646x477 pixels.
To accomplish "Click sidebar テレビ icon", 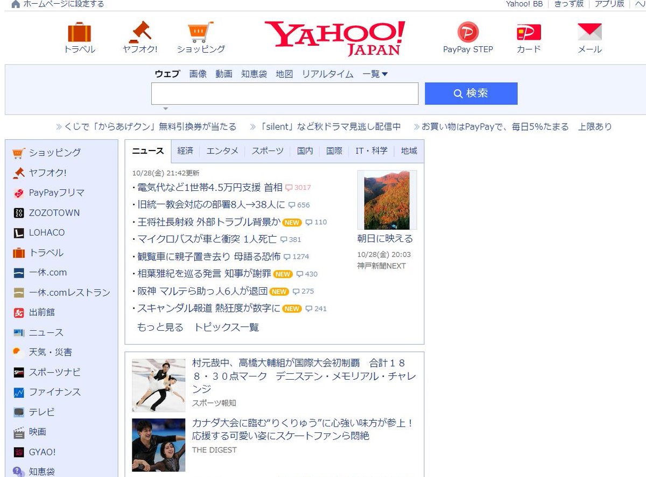I will tap(19, 412).
